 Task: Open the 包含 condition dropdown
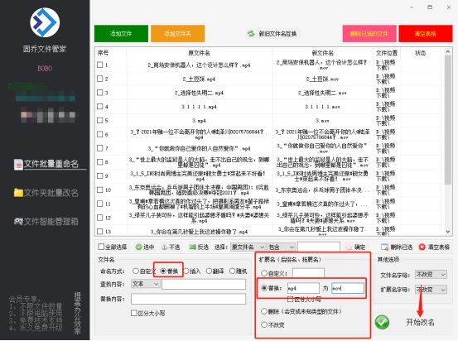[x=282, y=247]
